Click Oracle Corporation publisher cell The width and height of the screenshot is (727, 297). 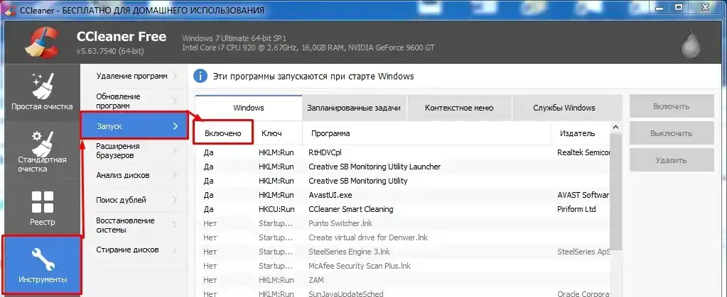pos(583,293)
